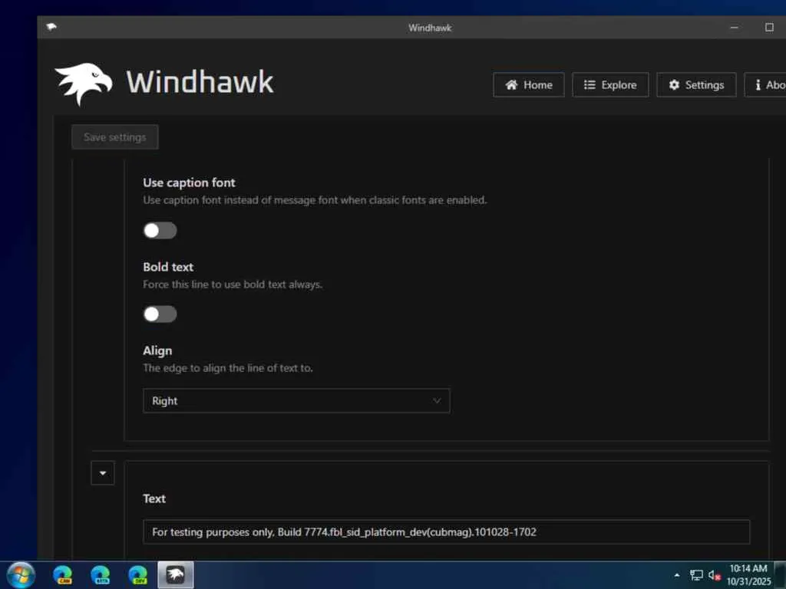This screenshot has width=786, height=589.
Task: Open Windhawk Settings
Action: pos(696,85)
